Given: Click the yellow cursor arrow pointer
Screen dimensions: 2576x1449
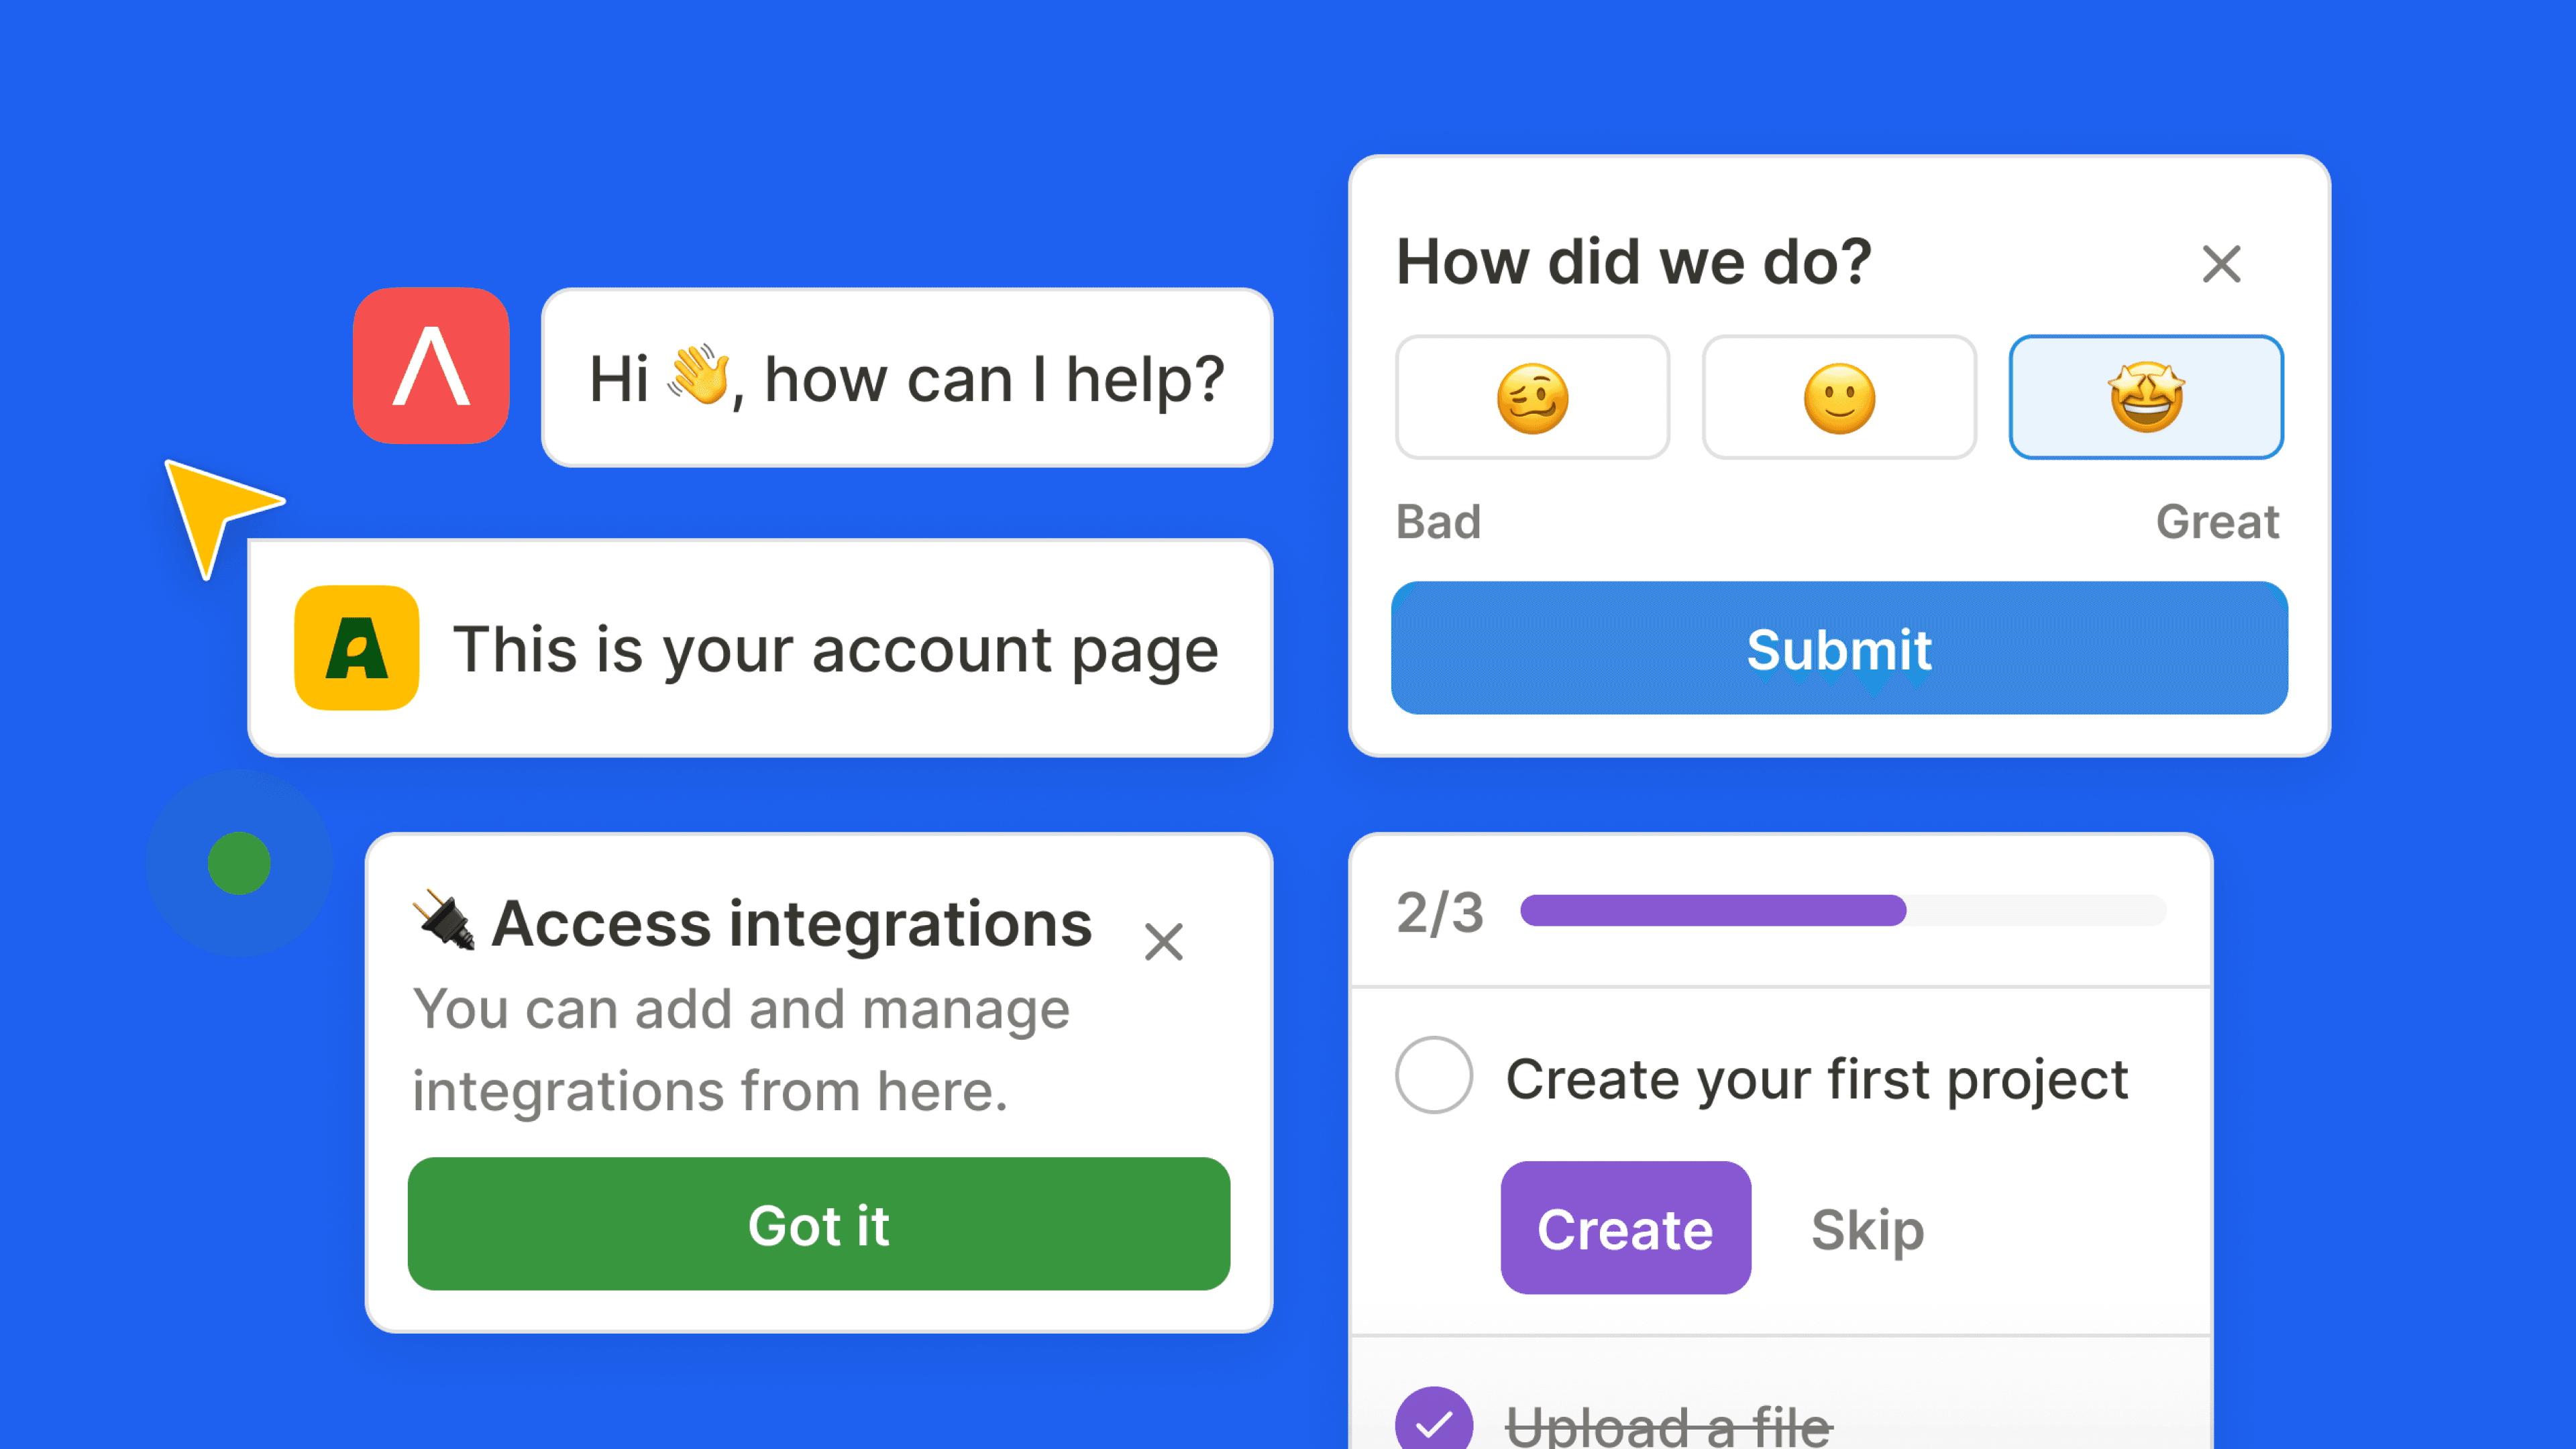Looking at the screenshot, I should [x=216, y=511].
